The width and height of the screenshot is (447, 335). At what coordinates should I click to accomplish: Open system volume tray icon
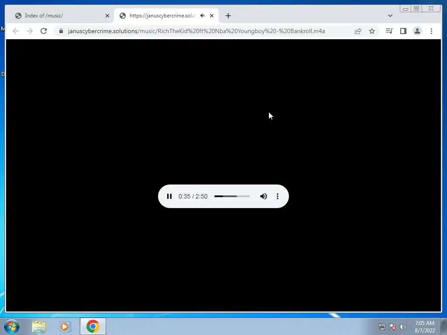point(403,327)
